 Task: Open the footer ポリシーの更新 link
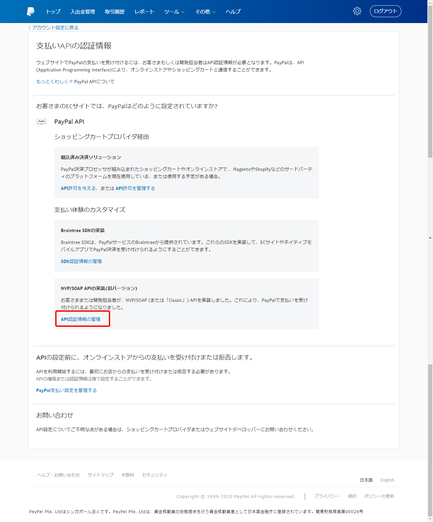tap(379, 496)
